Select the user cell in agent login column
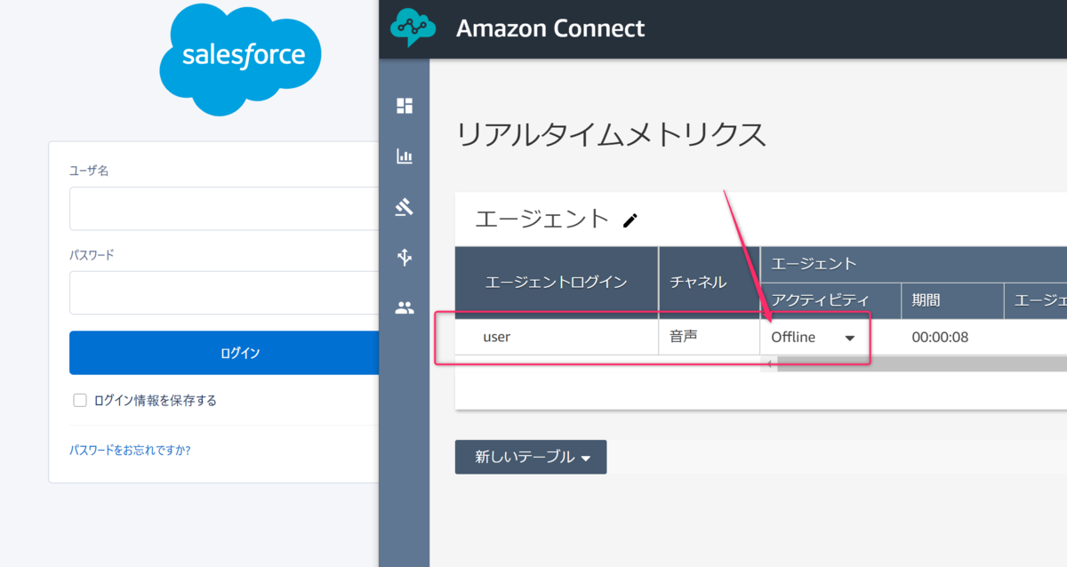The width and height of the screenshot is (1067, 567). pos(557,338)
